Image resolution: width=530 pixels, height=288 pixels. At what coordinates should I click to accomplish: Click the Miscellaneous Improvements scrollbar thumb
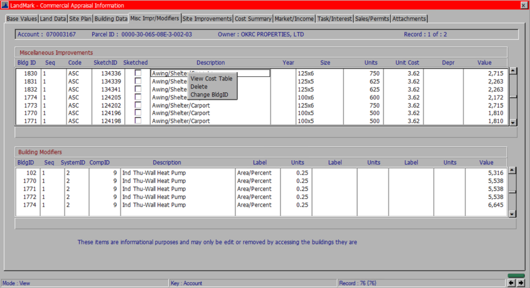(x=513, y=97)
